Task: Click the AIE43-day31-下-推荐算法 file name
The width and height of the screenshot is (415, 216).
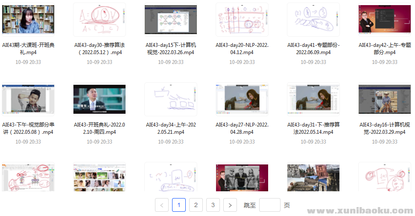Action: coord(313,128)
